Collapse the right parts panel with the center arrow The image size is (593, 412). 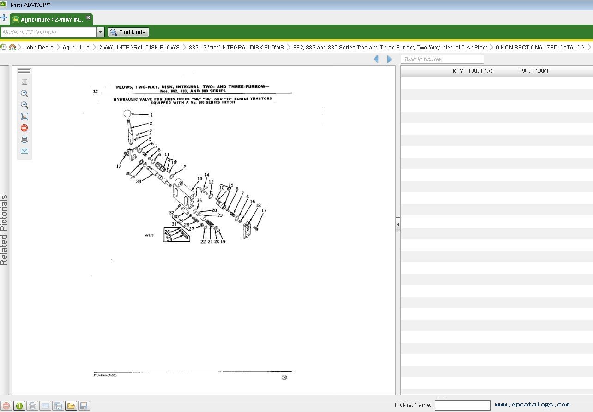[x=398, y=224]
